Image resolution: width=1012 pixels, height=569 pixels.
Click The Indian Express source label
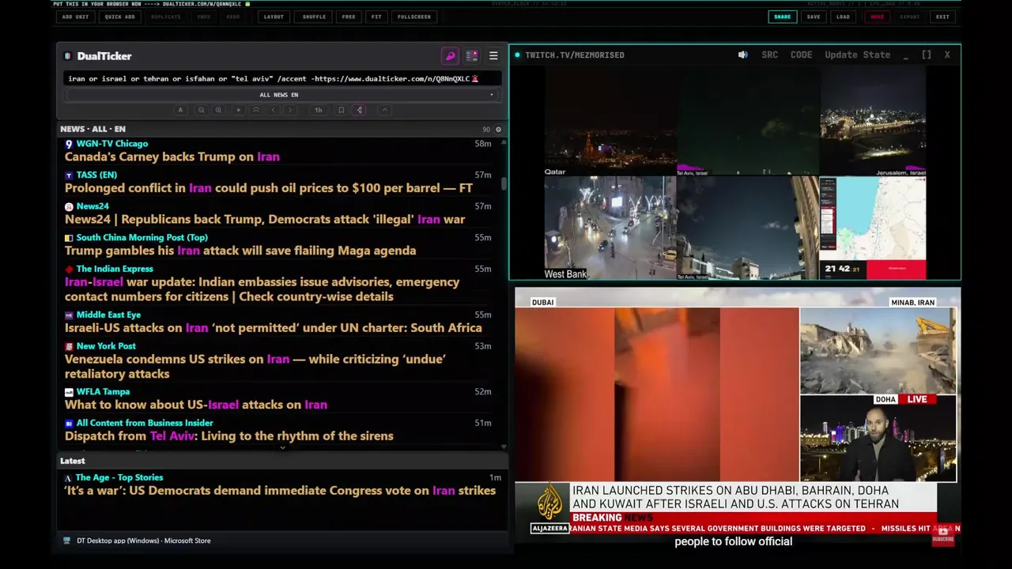[x=115, y=269]
